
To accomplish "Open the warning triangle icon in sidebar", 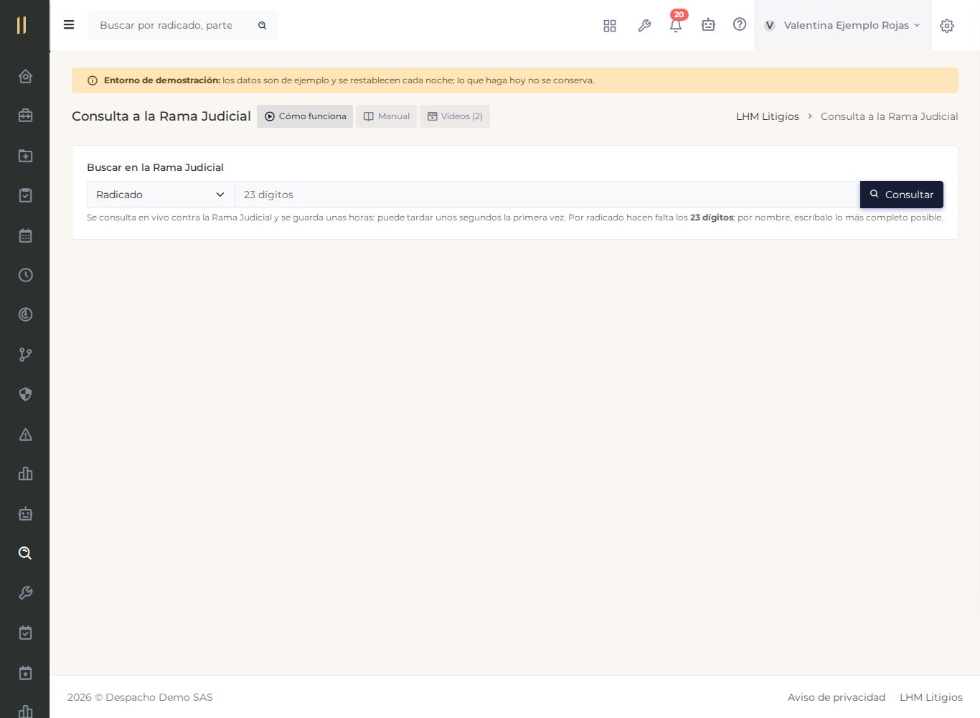I will pyautogui.click(x=25, y=434).
